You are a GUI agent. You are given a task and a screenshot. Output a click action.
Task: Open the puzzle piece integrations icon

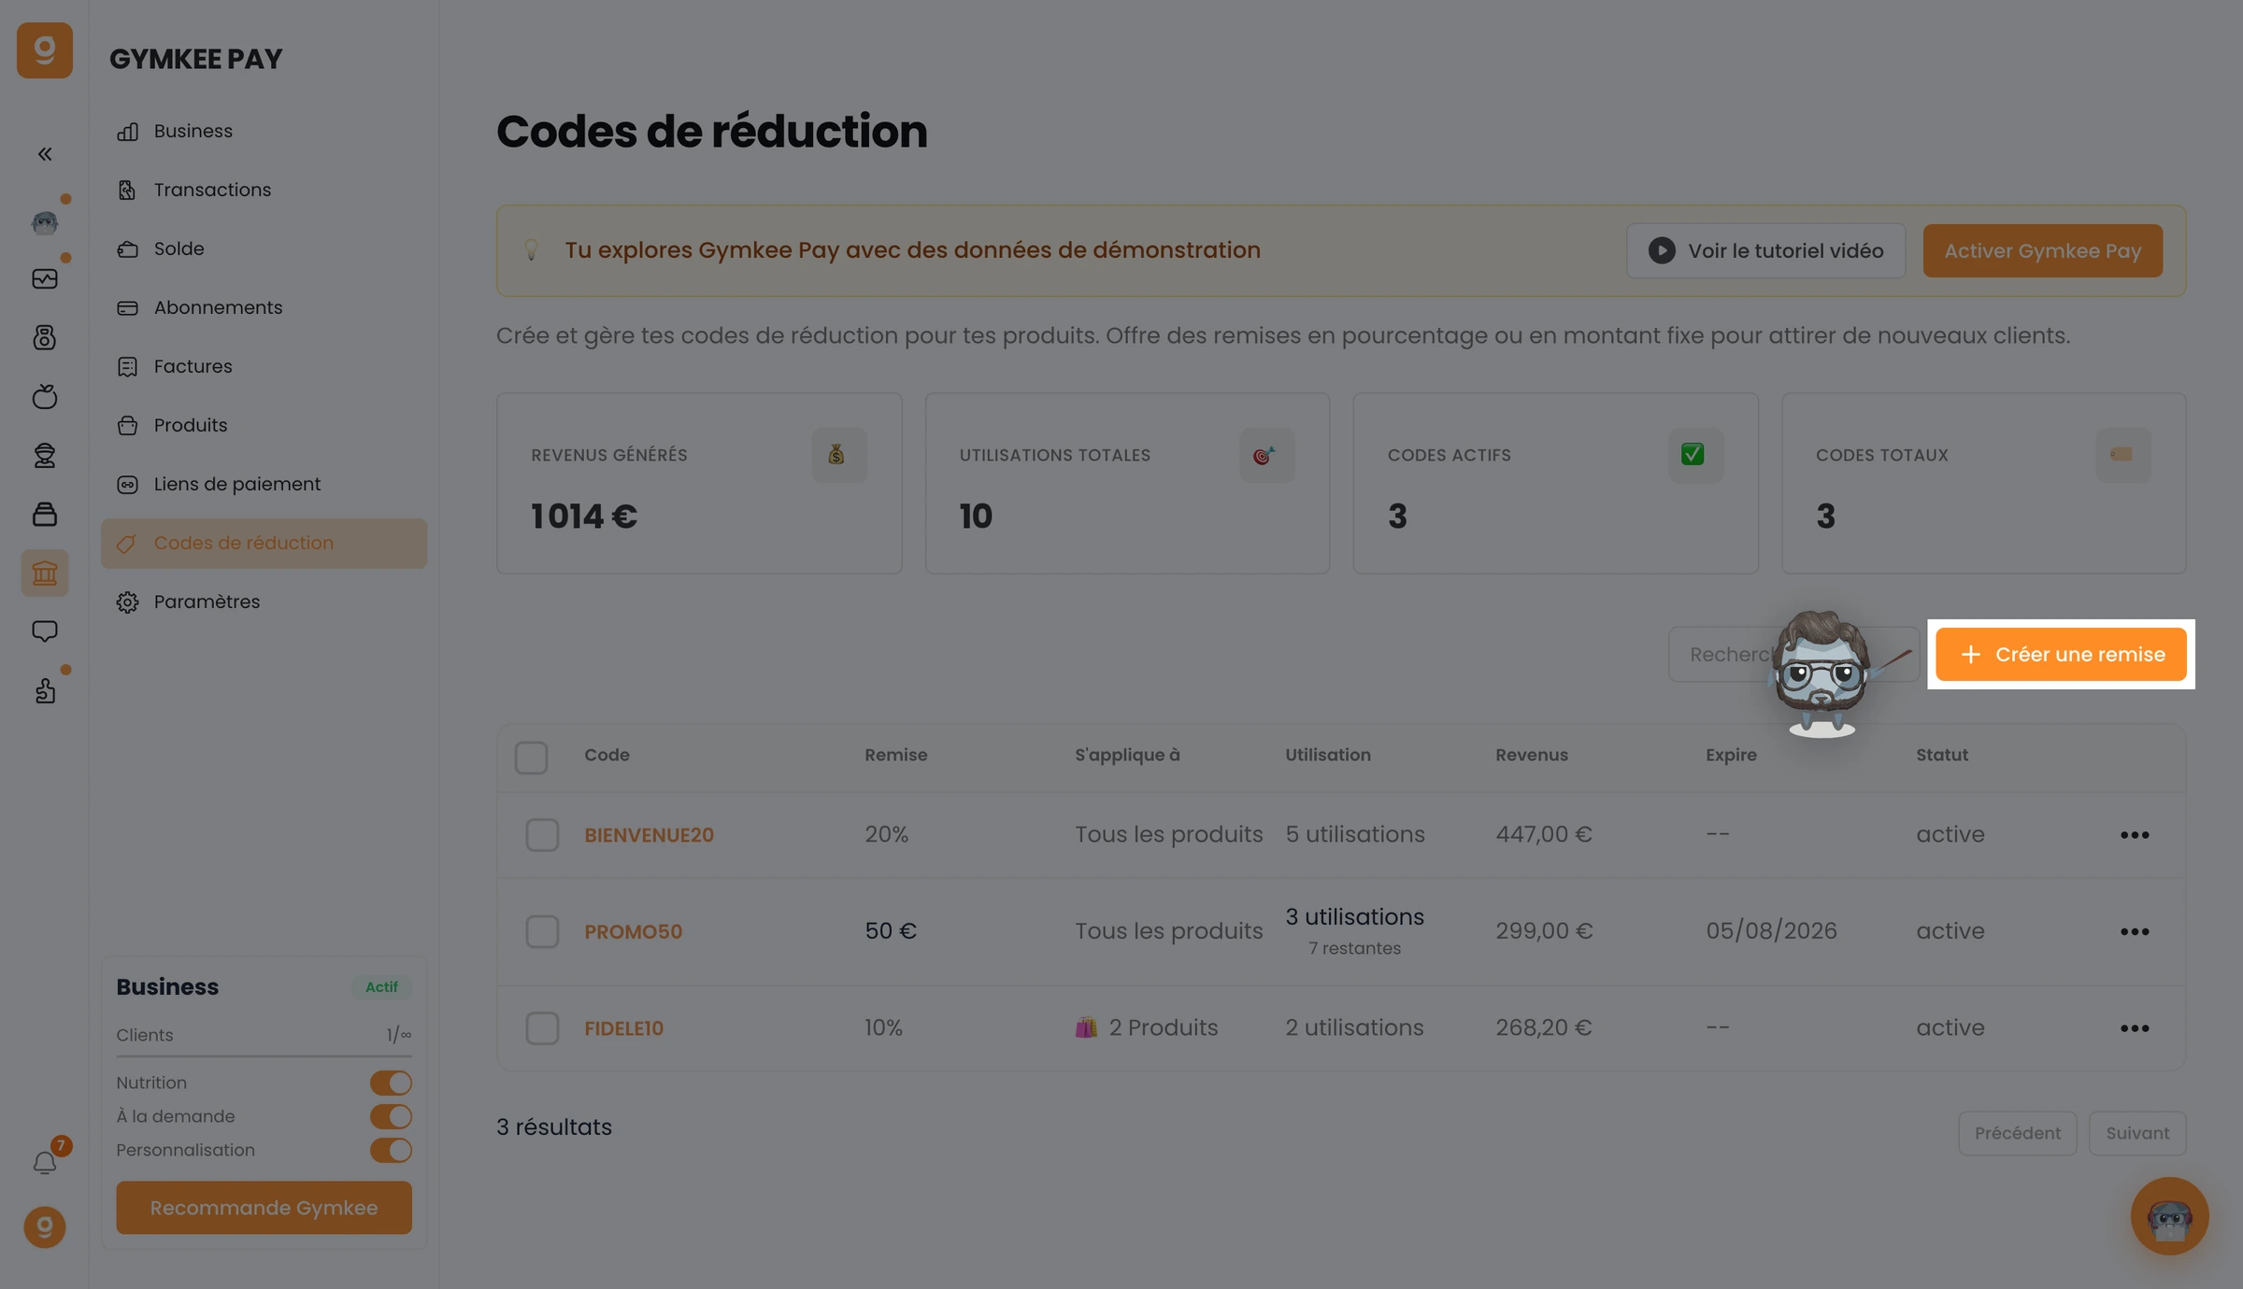45,690
